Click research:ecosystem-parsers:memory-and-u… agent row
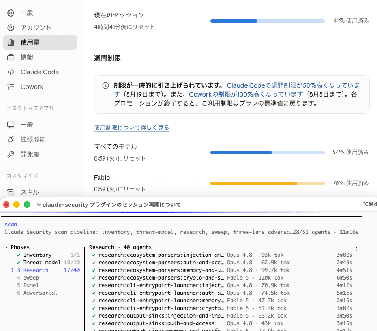The height and width of the screenshot is (331, 377). (222, 270)
